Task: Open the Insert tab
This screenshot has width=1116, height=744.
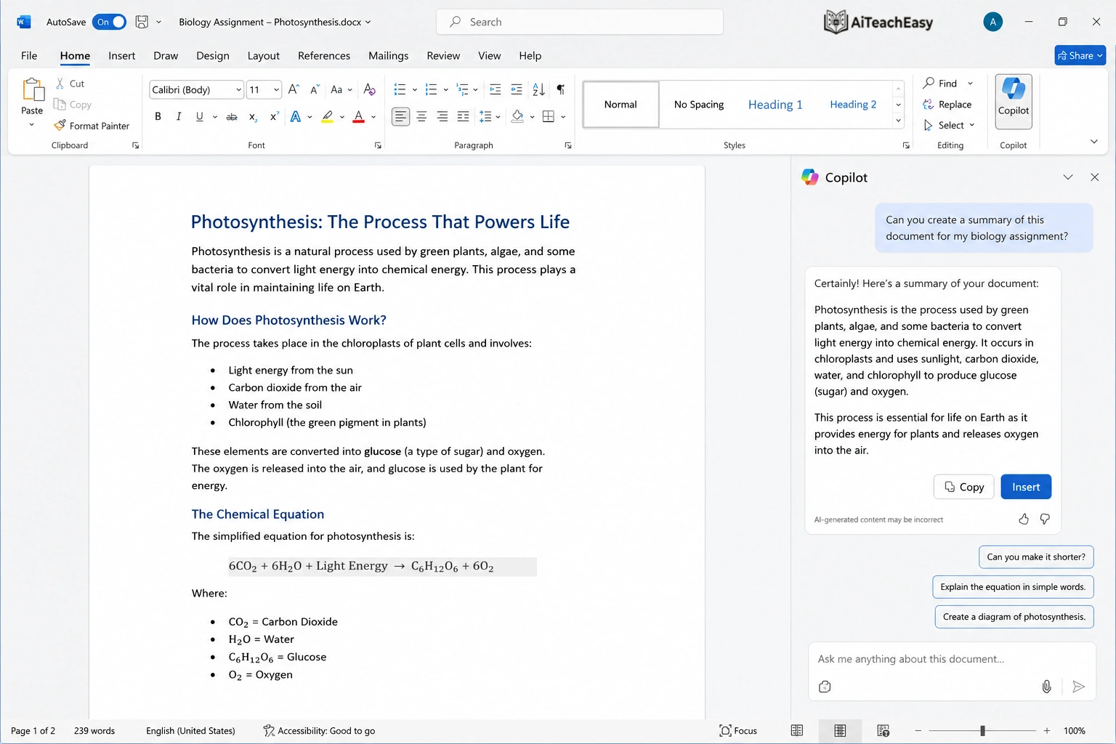Action: [x=121, y=56]
